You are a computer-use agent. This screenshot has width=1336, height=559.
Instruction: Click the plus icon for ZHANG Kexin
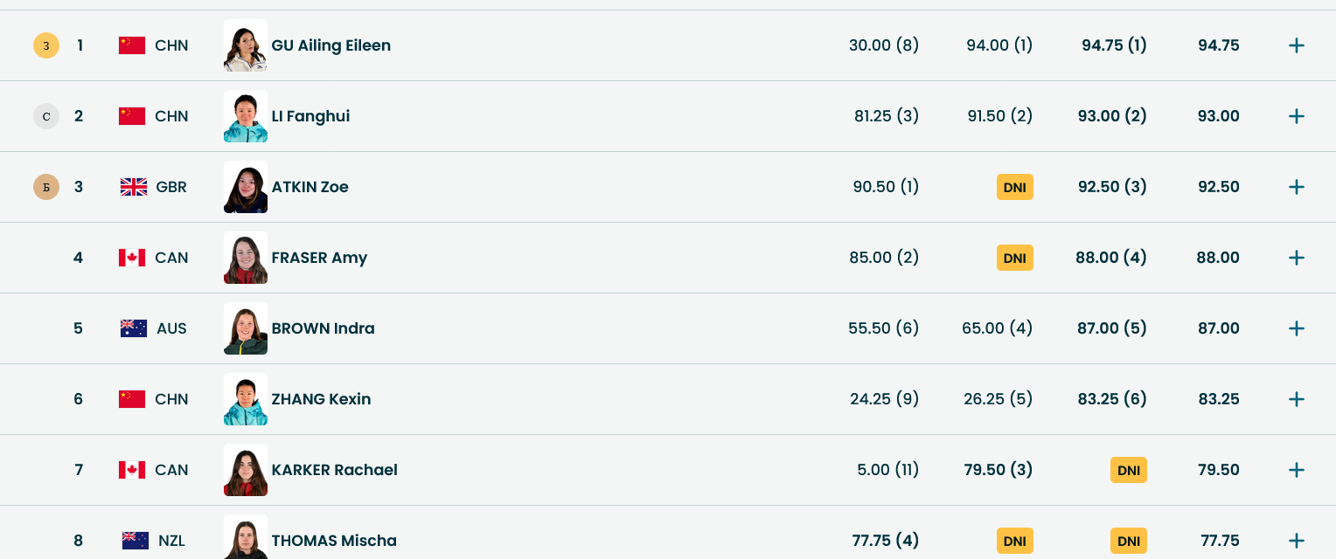1296,399
